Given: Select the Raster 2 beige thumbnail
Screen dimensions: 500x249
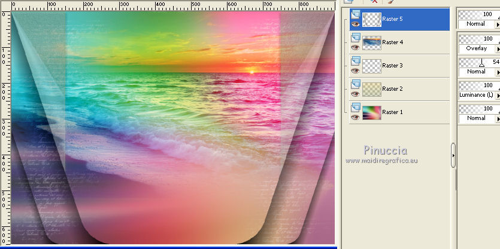Looking at the screenshot, I should coord(372,90).
